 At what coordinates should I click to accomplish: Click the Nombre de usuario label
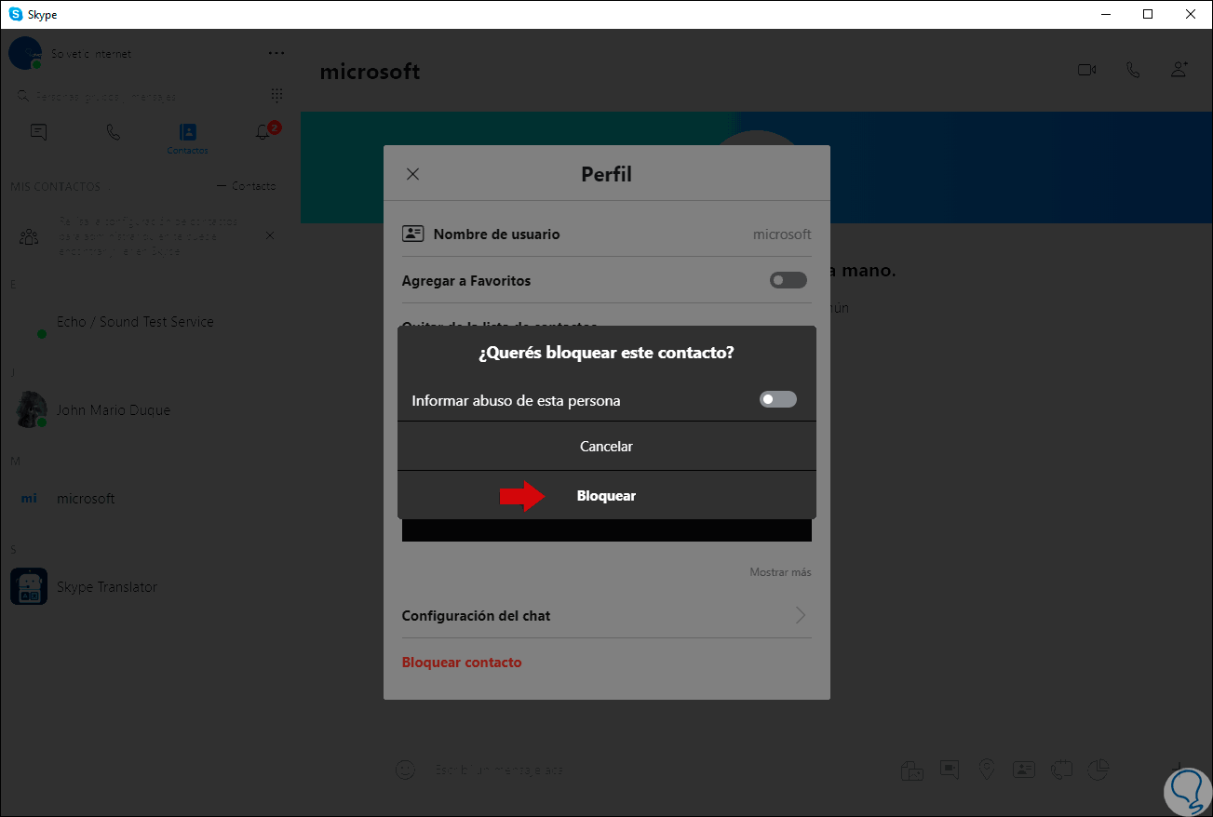coord(497,234)
